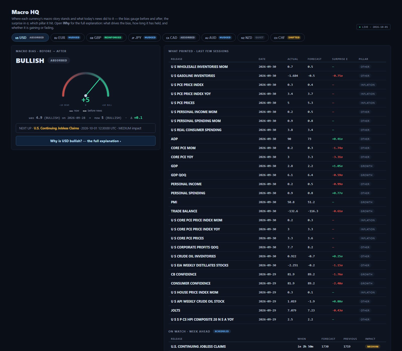Click the U.S. Continuing Jobless Claims link

[56, 128]
